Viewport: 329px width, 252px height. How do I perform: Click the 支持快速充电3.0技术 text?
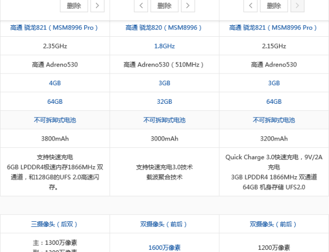click(164, 167)
